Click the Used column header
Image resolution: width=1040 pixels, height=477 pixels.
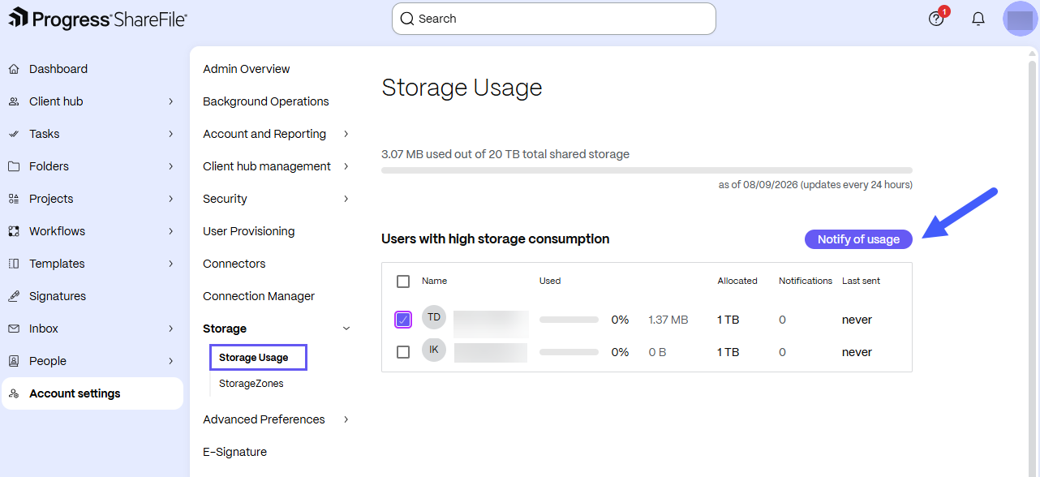pyautogui.click(x=550, y=281)
